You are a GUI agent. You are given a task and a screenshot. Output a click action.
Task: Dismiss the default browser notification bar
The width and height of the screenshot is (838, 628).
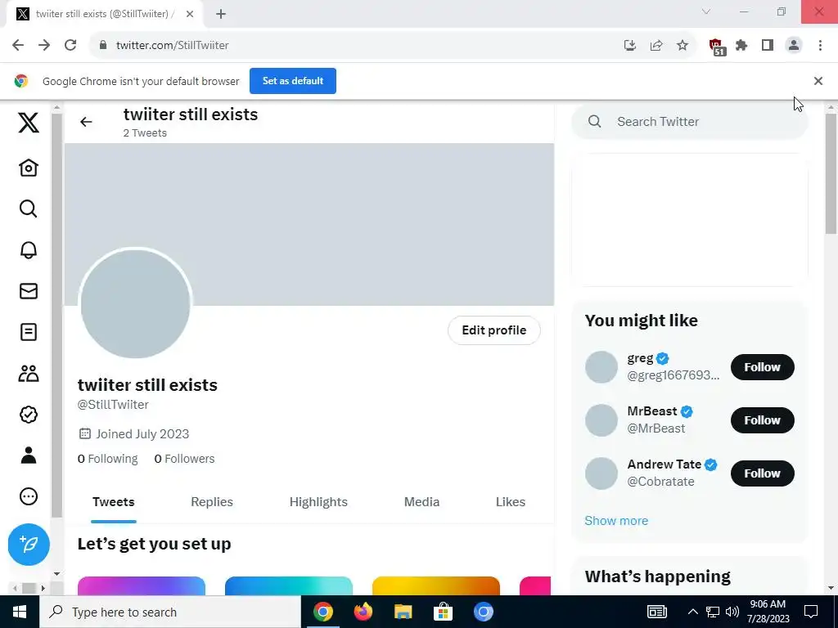[x=818, y=81]
